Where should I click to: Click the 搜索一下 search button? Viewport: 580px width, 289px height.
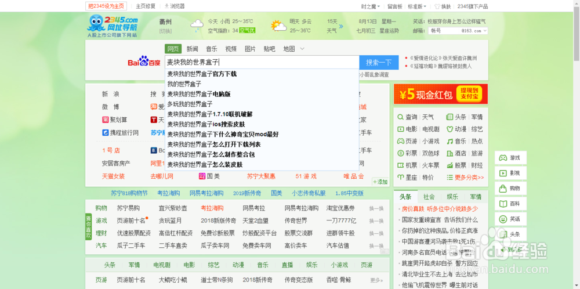(379, 62)
